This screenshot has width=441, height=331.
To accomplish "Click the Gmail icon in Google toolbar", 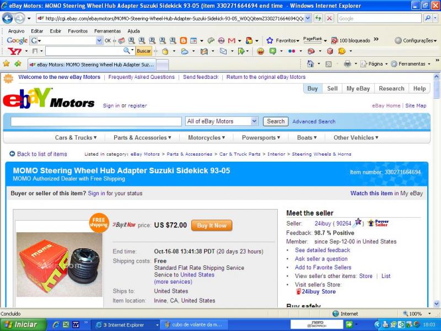I will coord(232,40).
